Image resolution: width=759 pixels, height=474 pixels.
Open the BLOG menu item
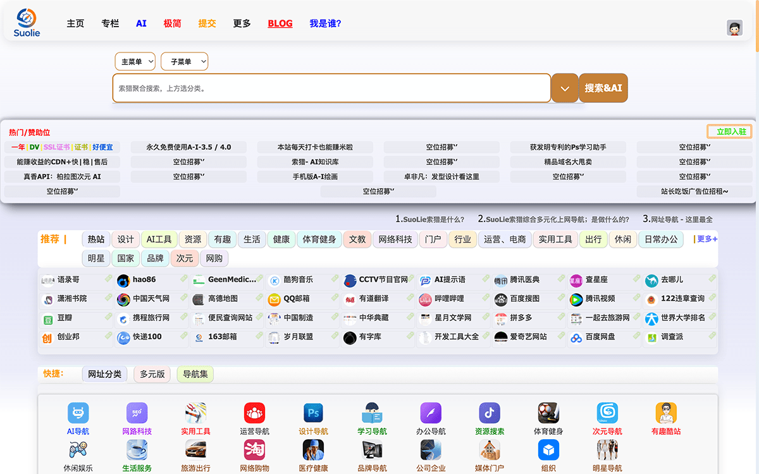click(280, 23)
